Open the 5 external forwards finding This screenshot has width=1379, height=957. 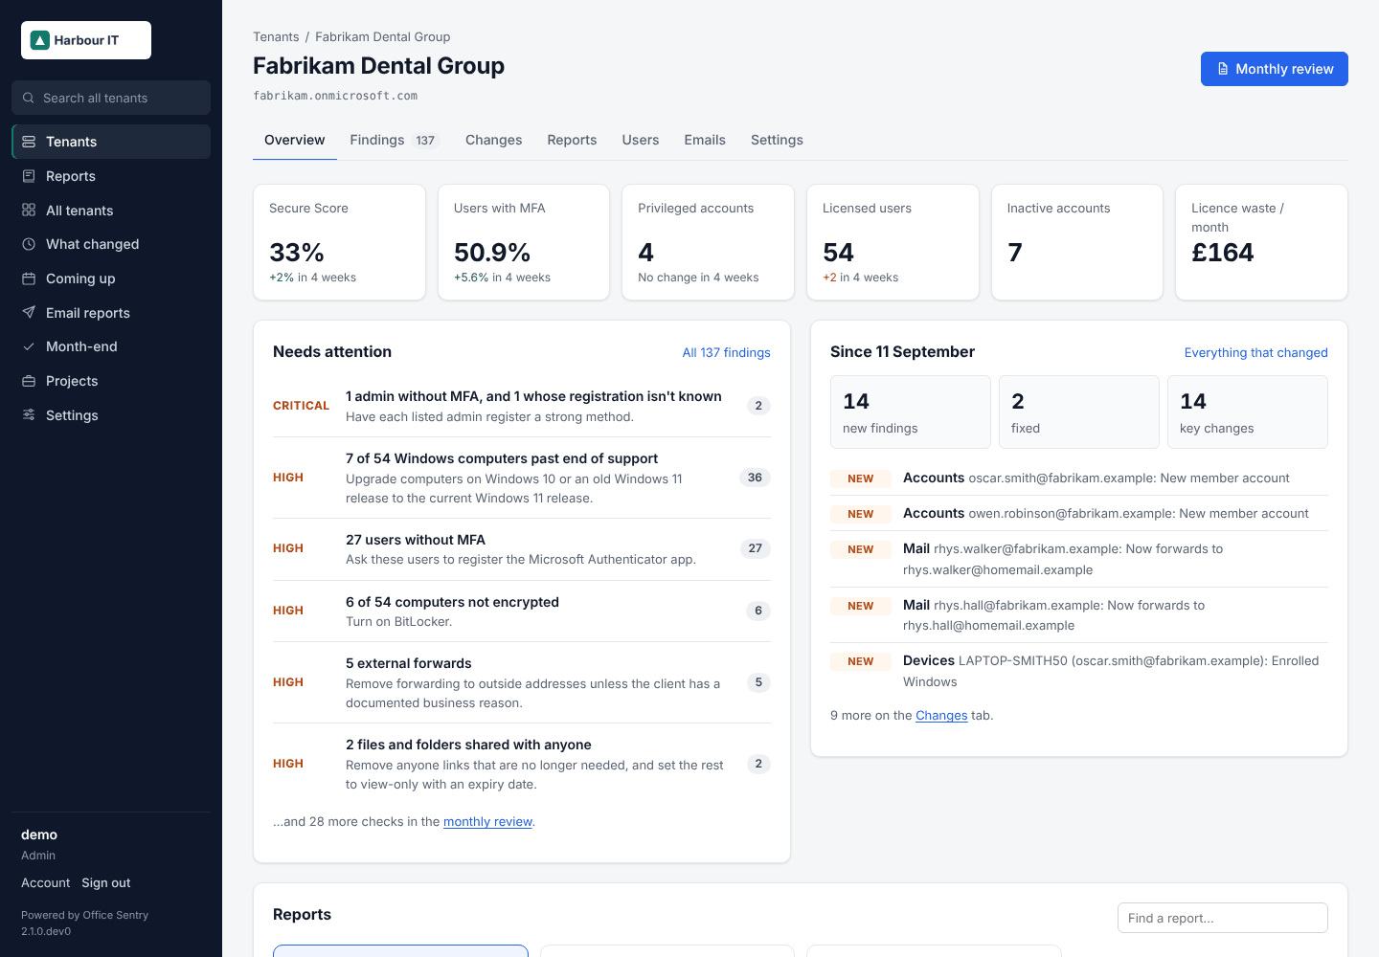point(522,682)
